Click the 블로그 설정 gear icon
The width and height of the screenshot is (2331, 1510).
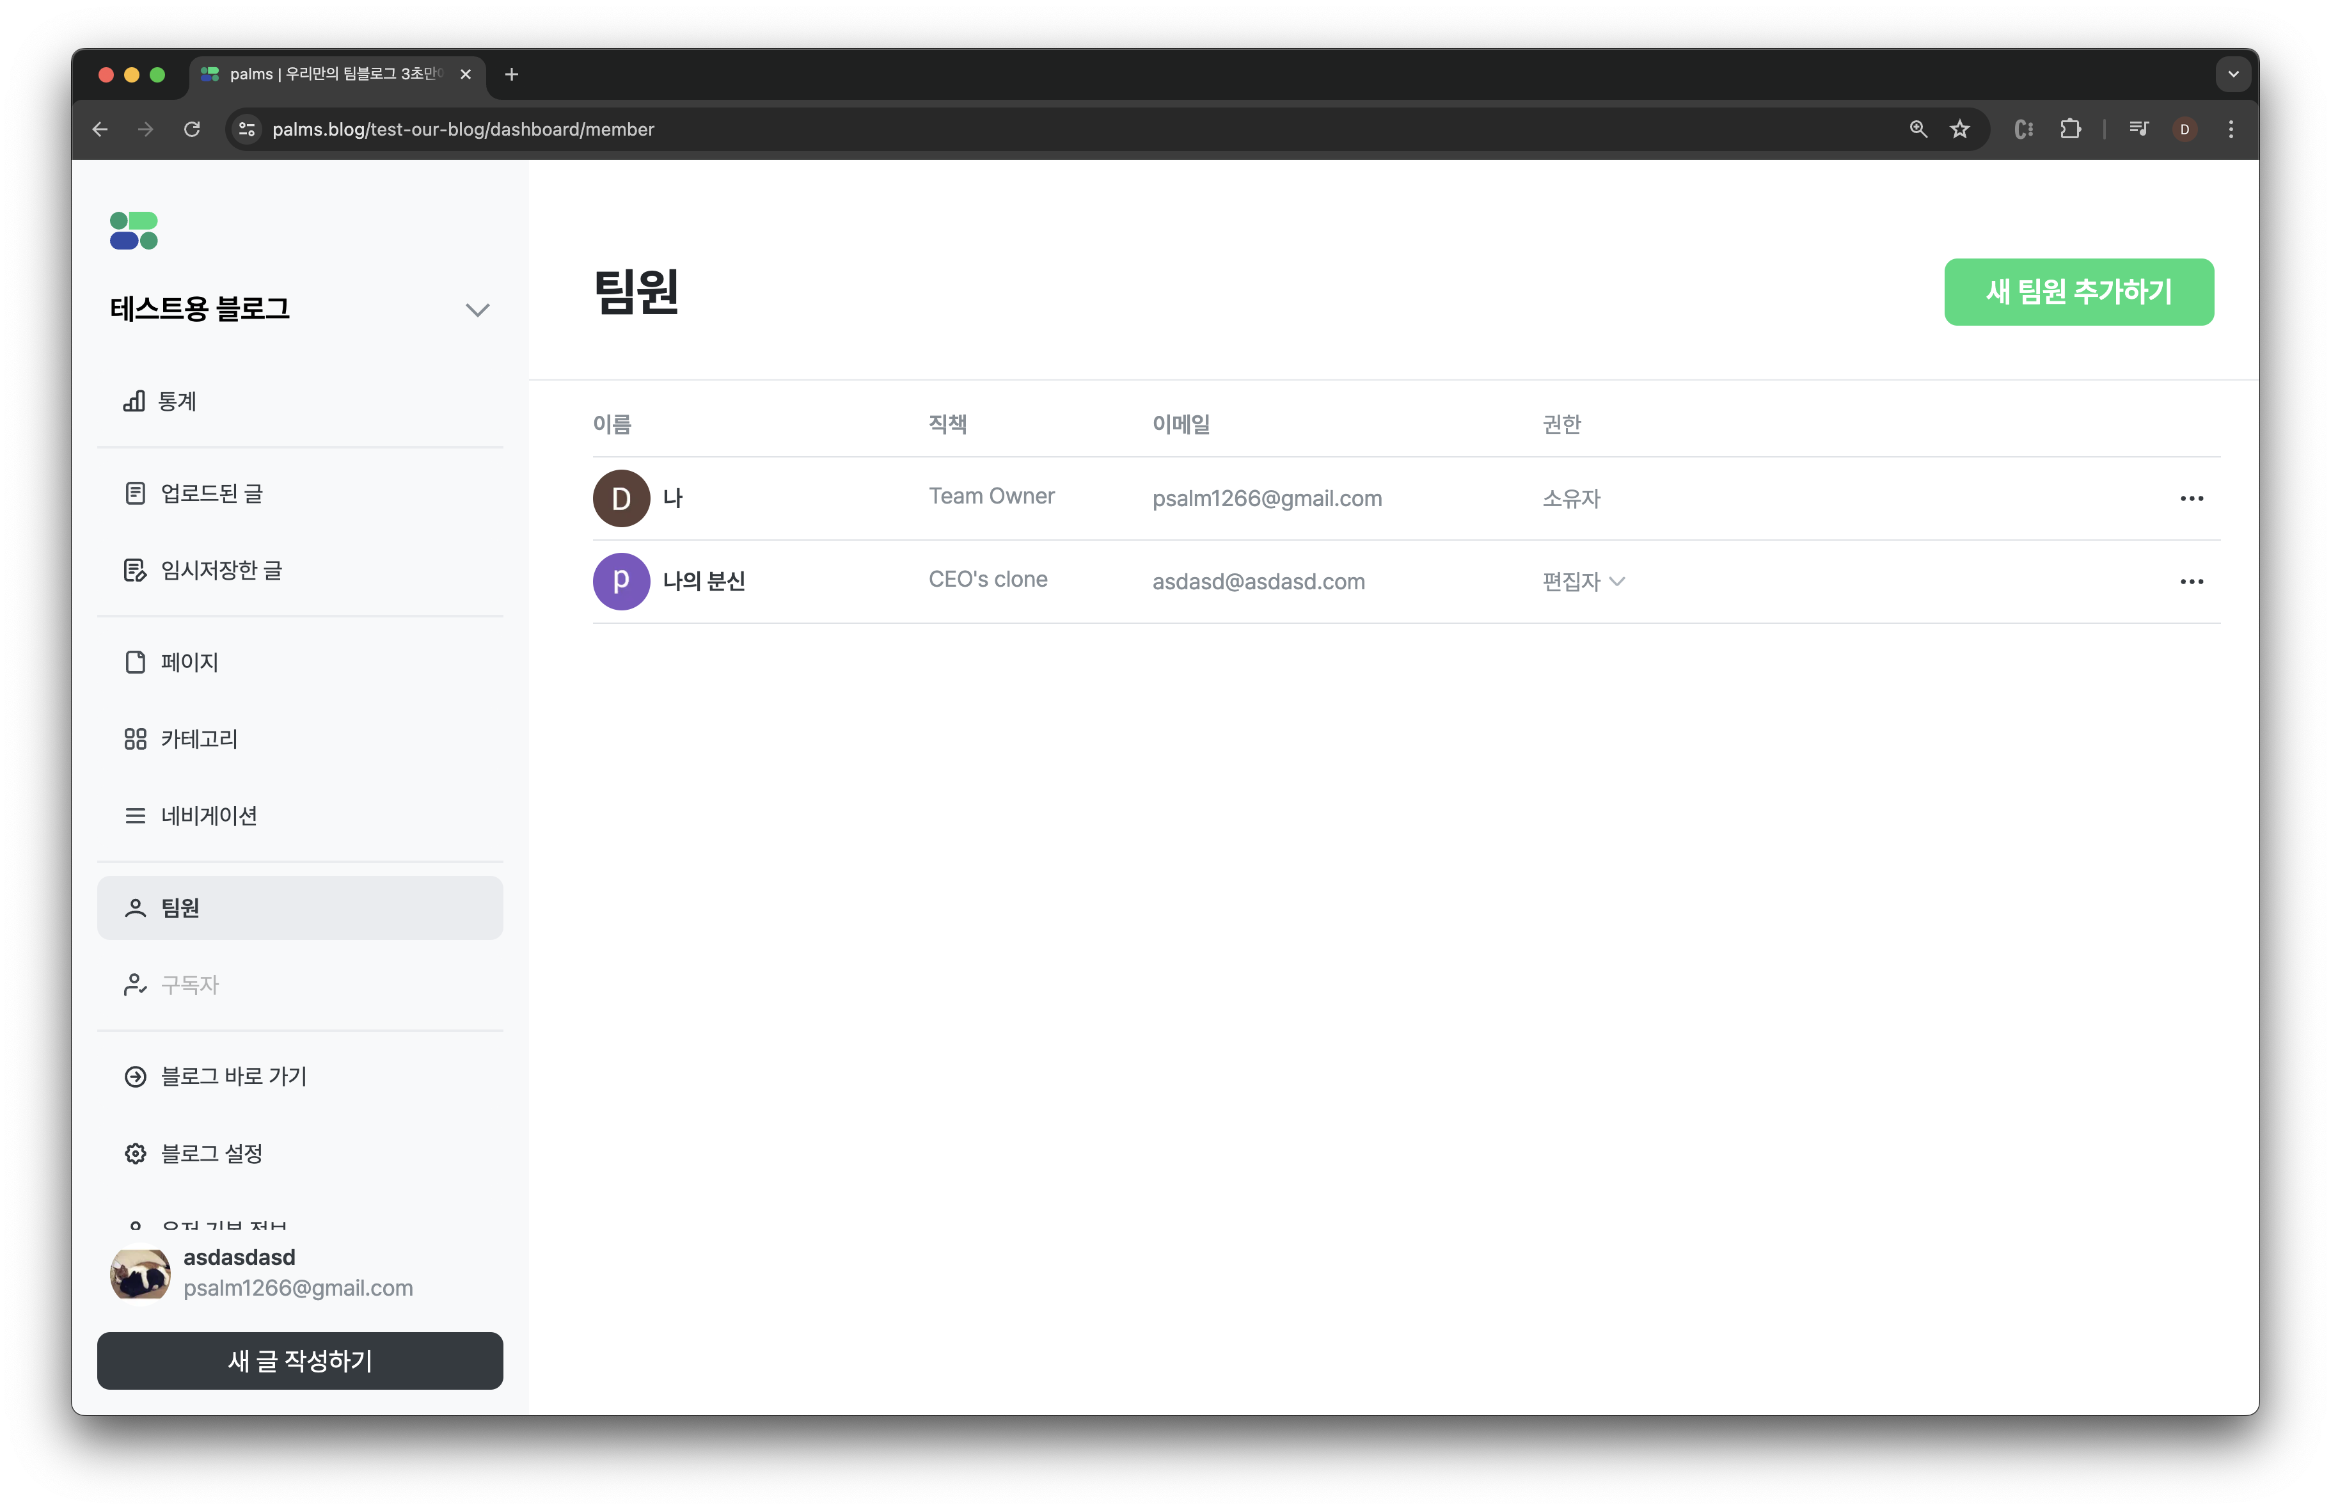tap(135, 1154)
